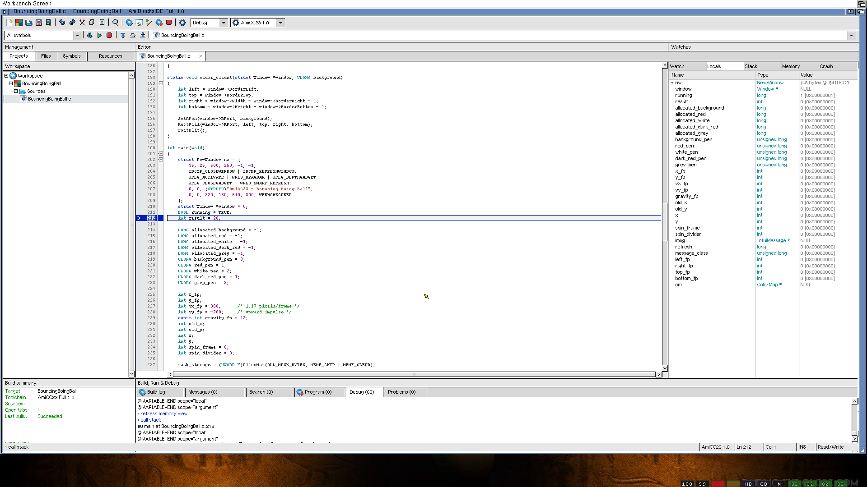The width and height of the screenshot is (867, 487).
Task: Start debugging with the bug icon
Action: click(89, 35)
